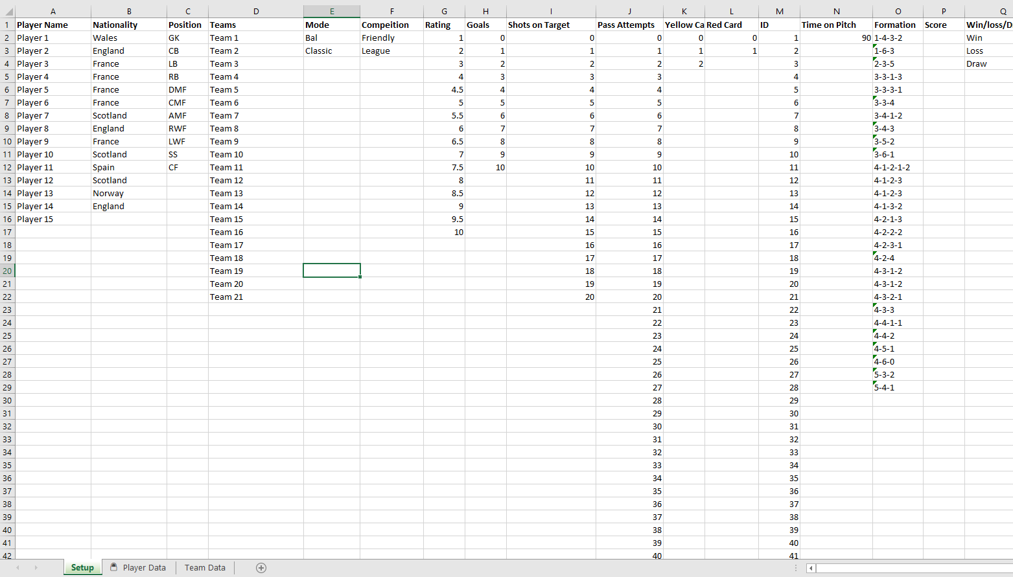The width and height of the screenshot is (1013, 577).
Task: Click scroll left arrow on horizontal scrollbar
Action: click(811, 568)
